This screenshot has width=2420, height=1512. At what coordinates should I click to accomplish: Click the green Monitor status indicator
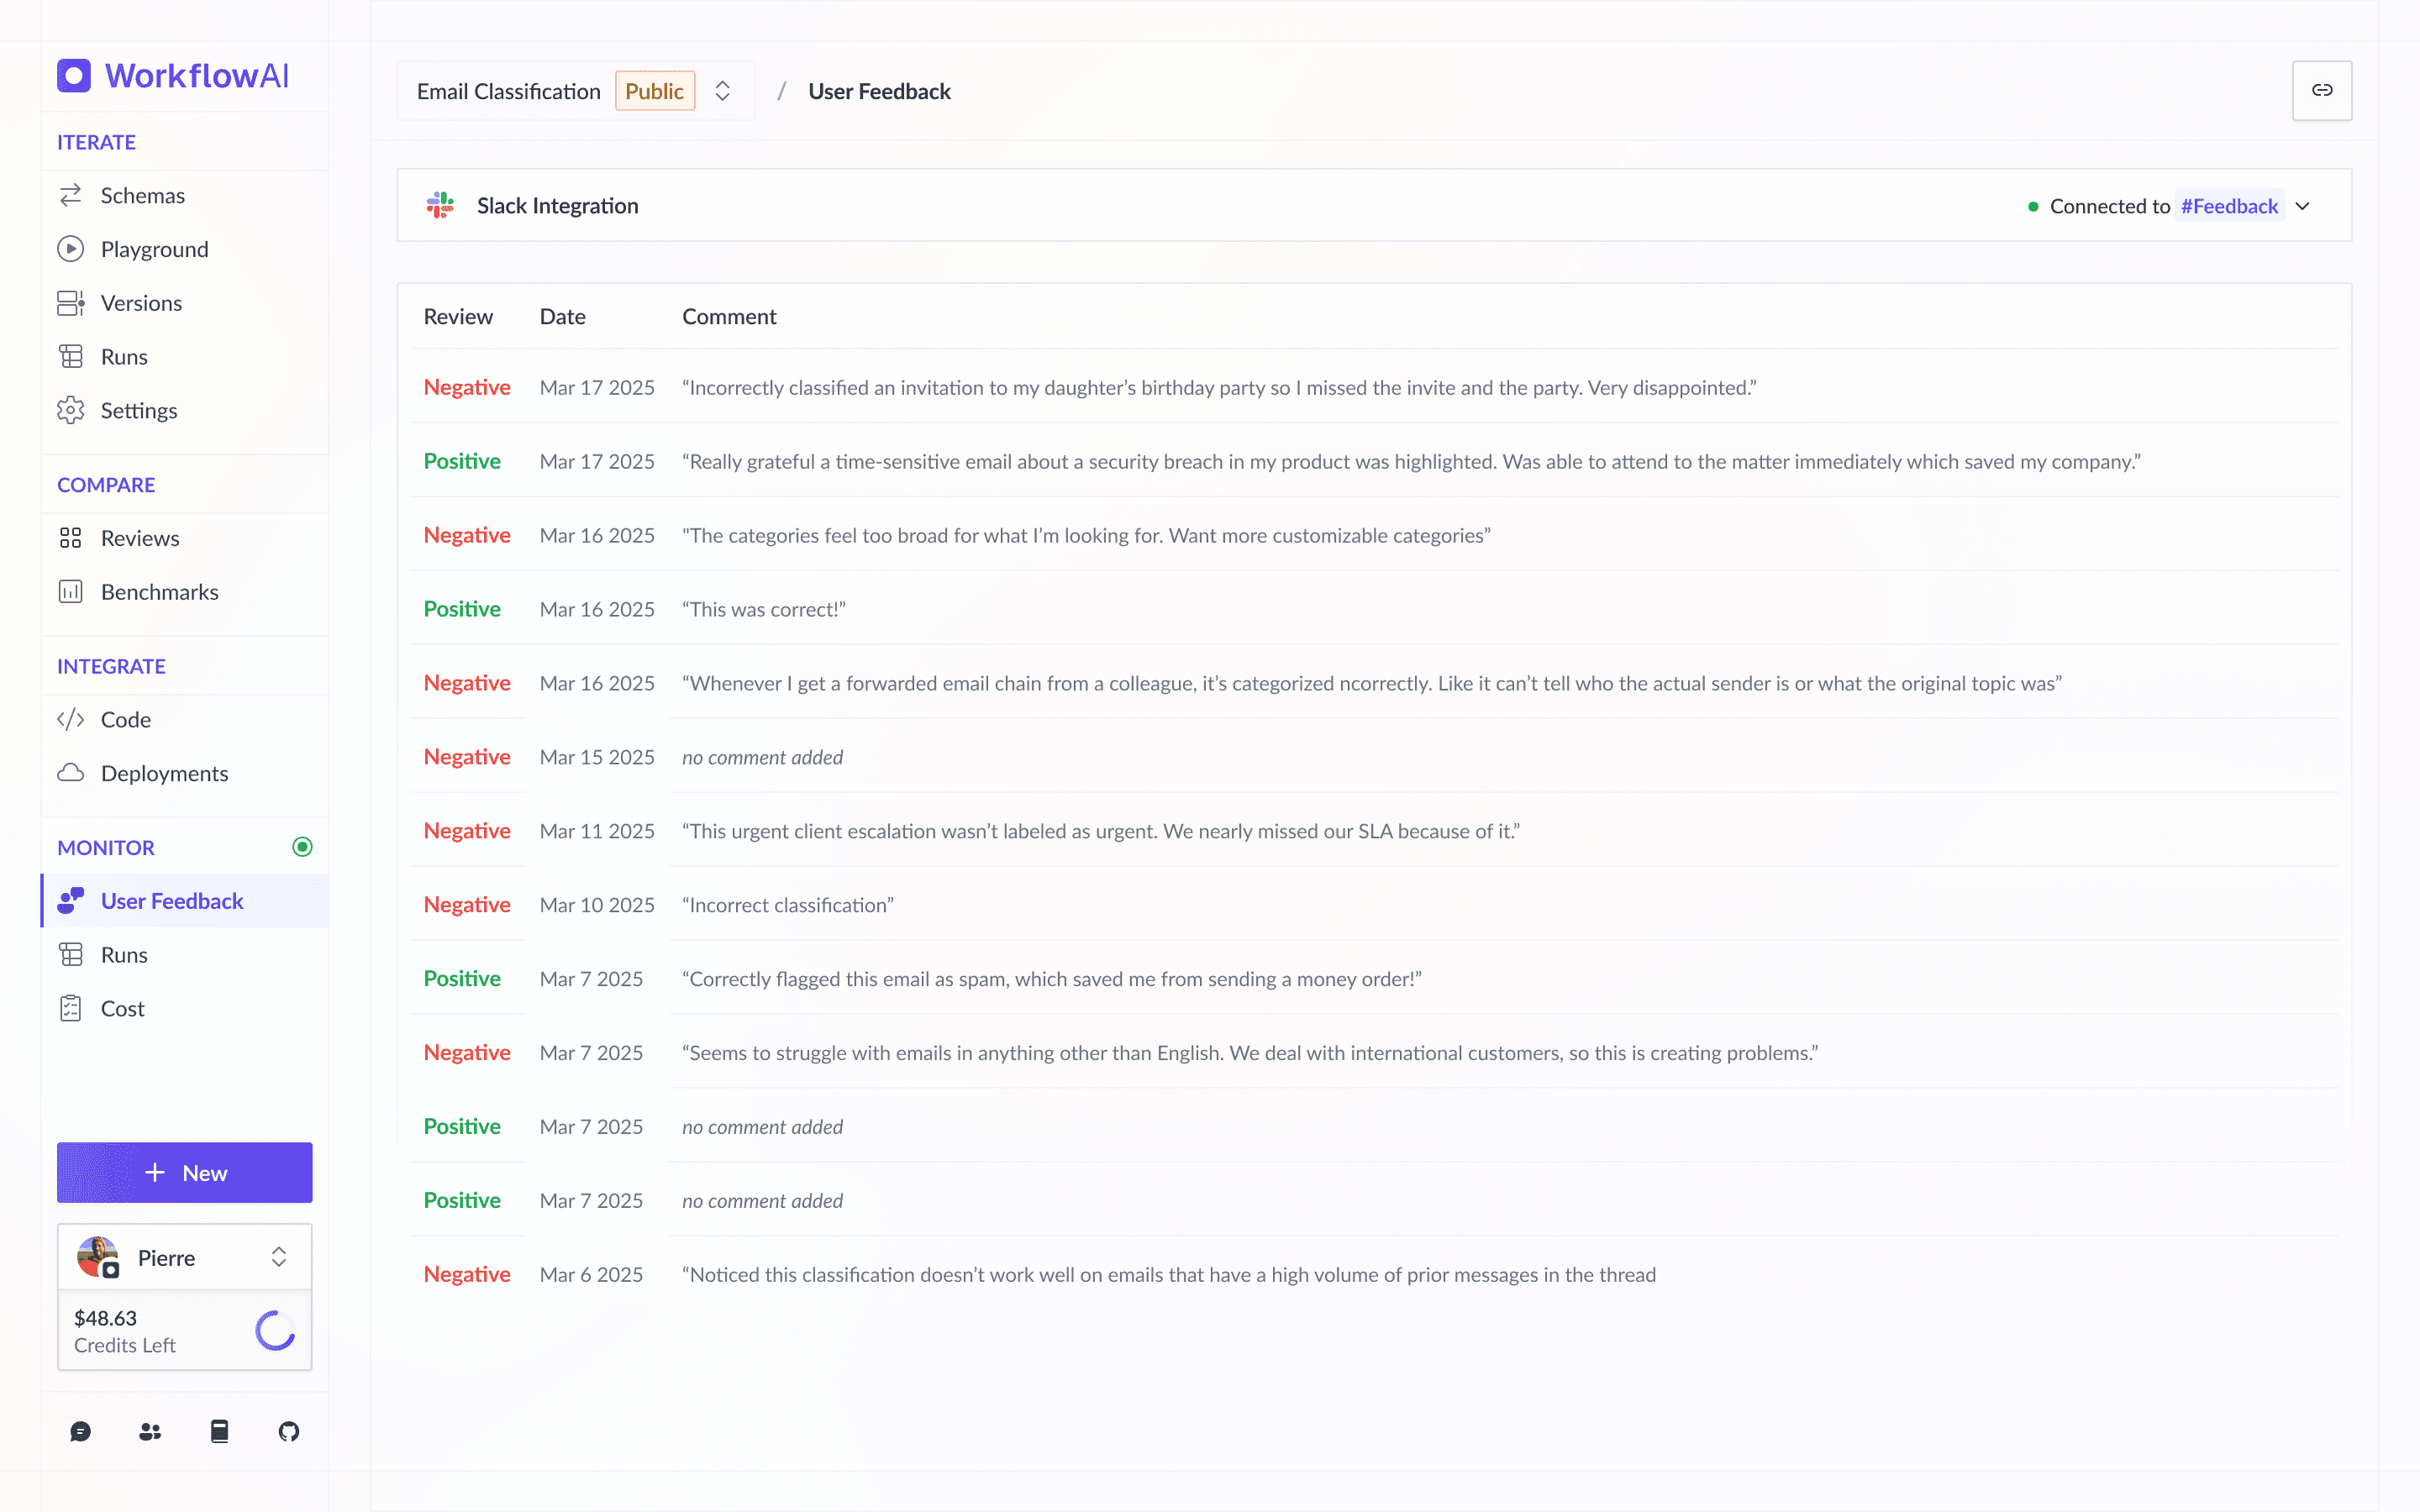(302, 846)
